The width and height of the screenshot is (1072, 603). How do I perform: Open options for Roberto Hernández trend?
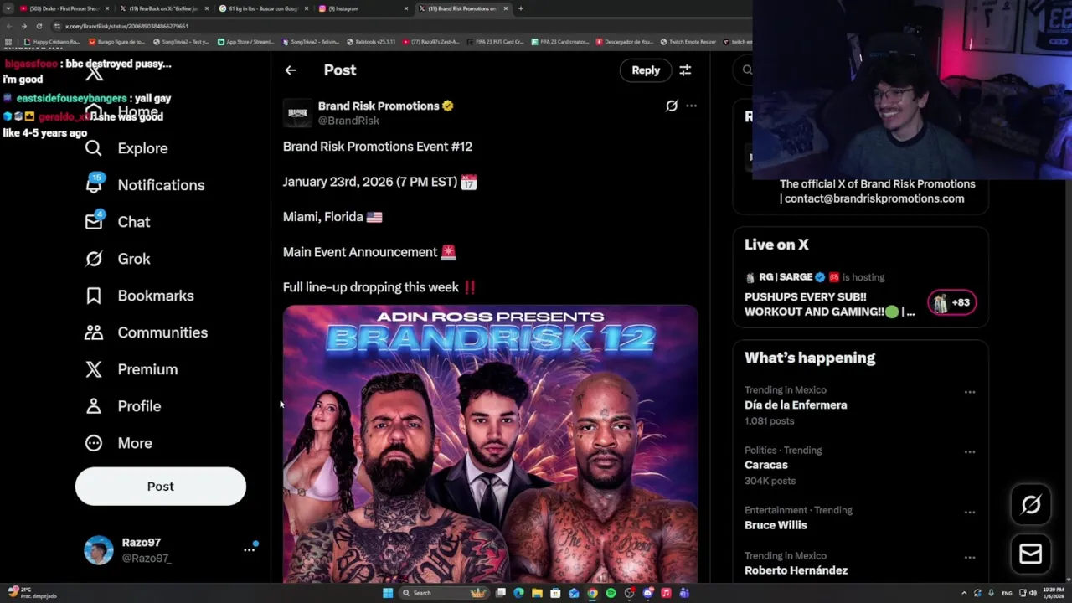pyautogui.click(x=969, y=558)
